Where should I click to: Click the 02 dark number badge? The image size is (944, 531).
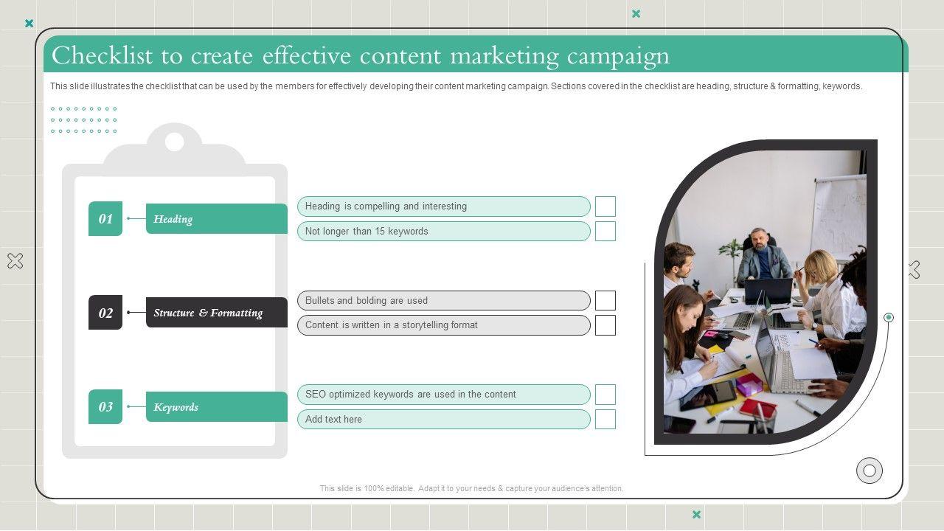coord(105,313)
